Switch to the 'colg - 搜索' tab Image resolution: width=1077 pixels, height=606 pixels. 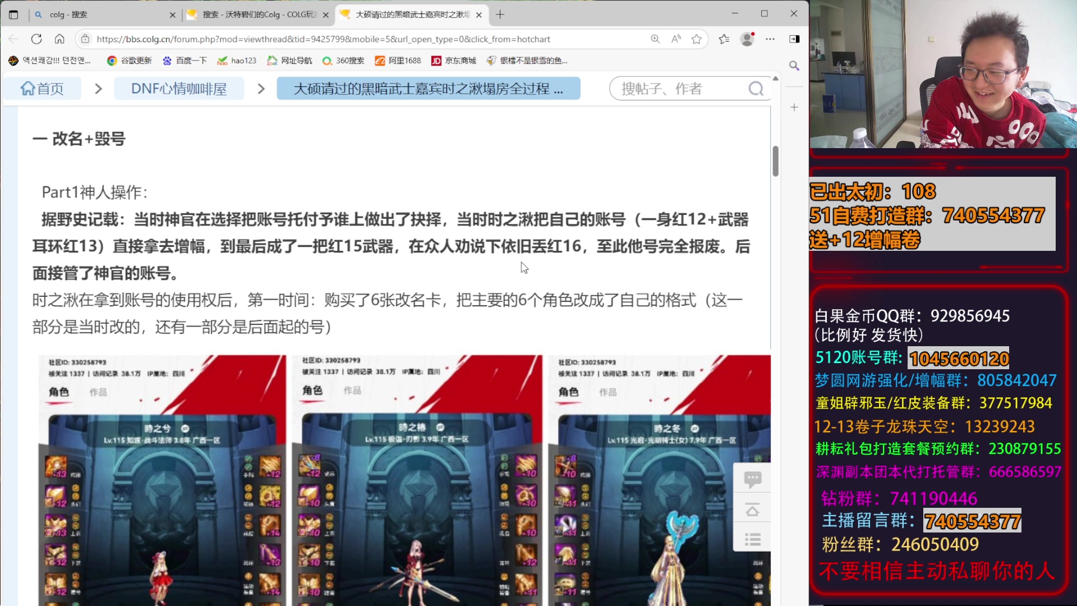click(x=104, y=15)
